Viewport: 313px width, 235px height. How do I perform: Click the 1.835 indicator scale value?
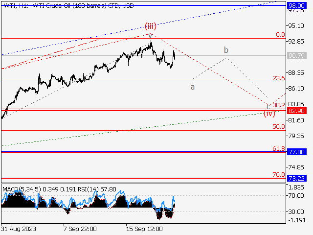pos(296,188)
